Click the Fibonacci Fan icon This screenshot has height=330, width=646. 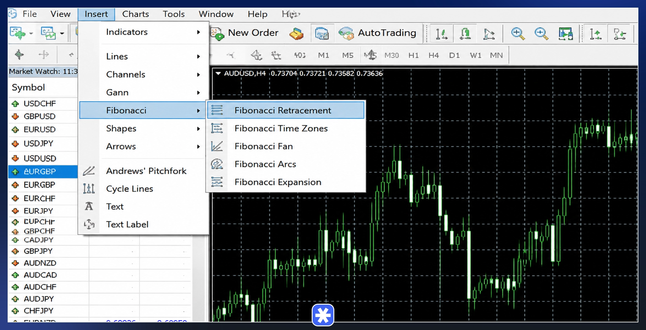[x=217, y=146]
